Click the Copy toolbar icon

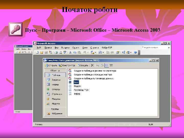pos(75,52)
